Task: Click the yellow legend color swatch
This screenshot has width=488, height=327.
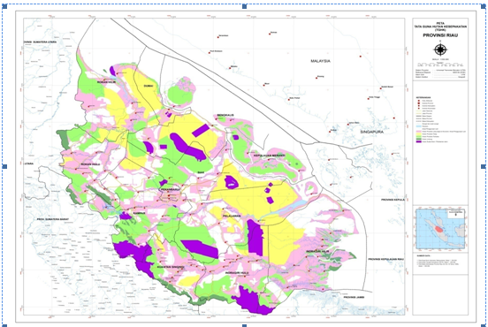Action: 419,133
